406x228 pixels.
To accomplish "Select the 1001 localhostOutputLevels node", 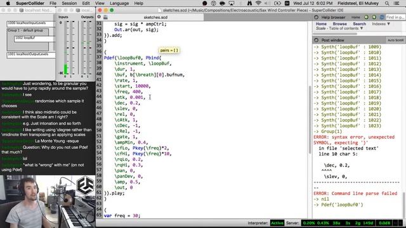I will click(31, 55).
